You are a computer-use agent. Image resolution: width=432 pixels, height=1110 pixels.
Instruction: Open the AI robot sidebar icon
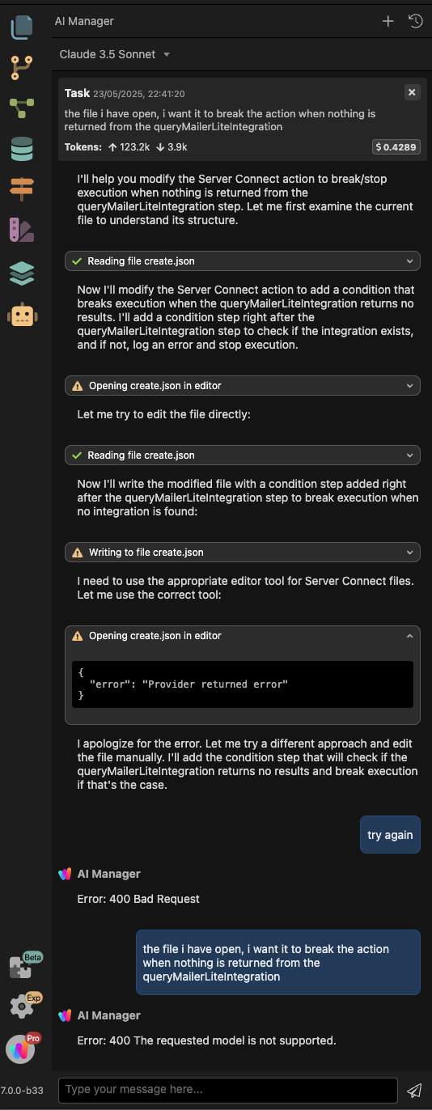(22, 315)
